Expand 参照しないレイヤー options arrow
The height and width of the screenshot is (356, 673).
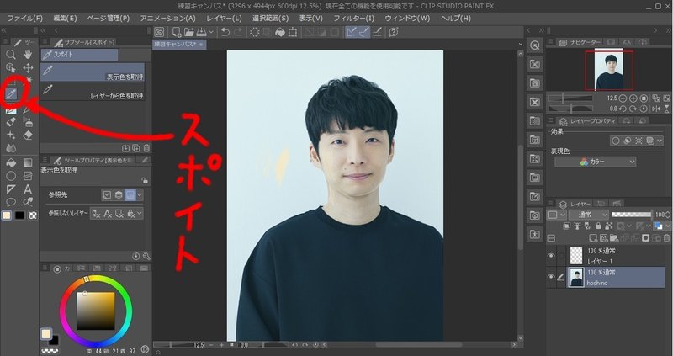[x=140, y=213]
